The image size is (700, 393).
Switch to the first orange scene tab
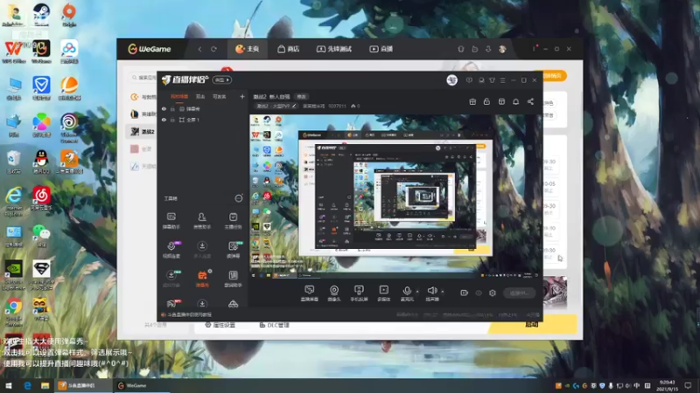coord(179,96)
